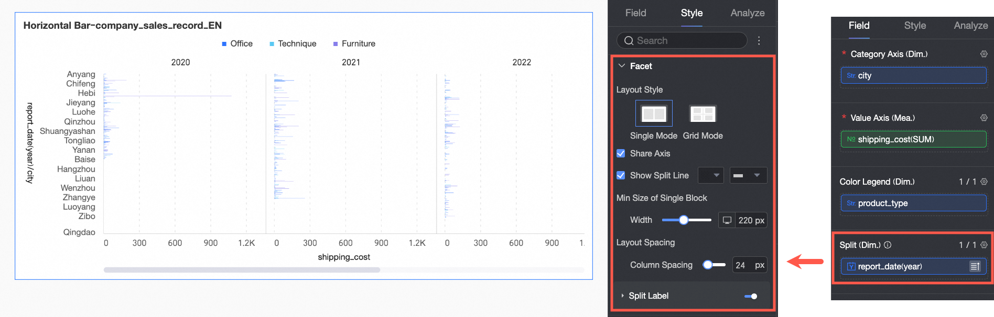994x317 pixels.
Task: Click the search magnifier icon in Style panel
Action: (629, 41)
